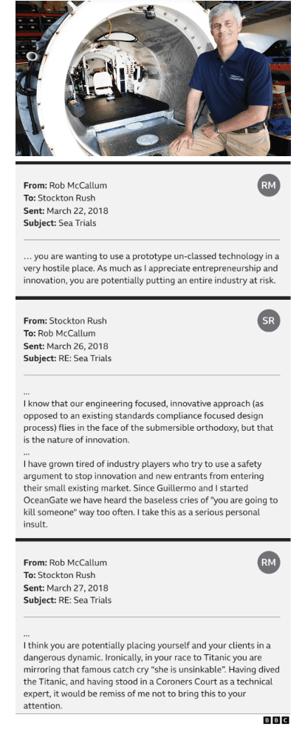
Task: Click the 'To: Rob McCallum' line
Action: [x=59, y=333]
